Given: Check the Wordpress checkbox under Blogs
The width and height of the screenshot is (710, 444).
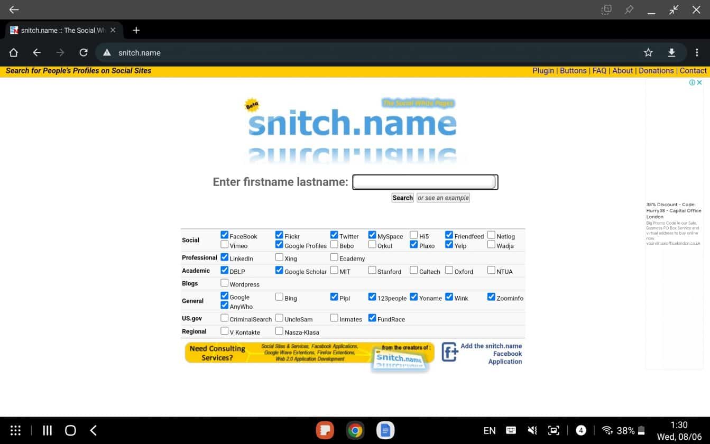Looking at the screenshot, I should pyautogui.click(x=225, y=282).
